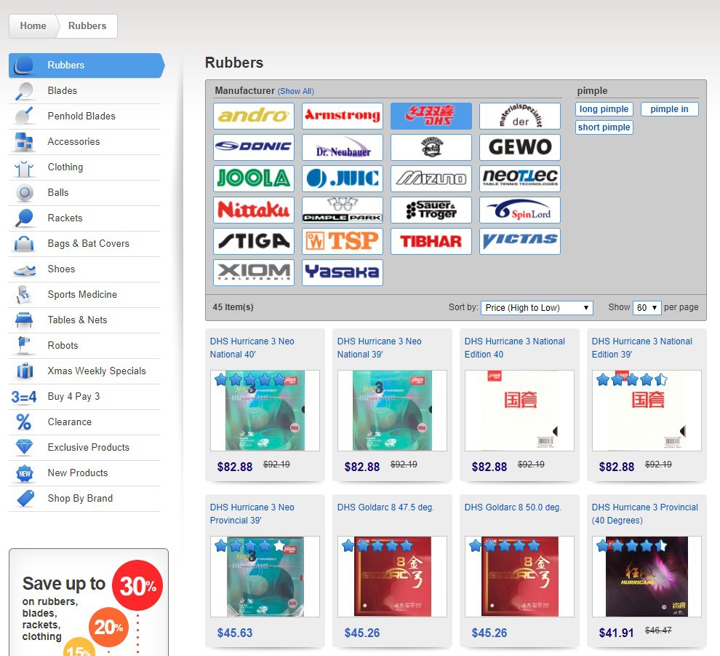Toggle the long pimple filter
The width and height of the screenshot is (720, 656).
[x=604, y=109]
